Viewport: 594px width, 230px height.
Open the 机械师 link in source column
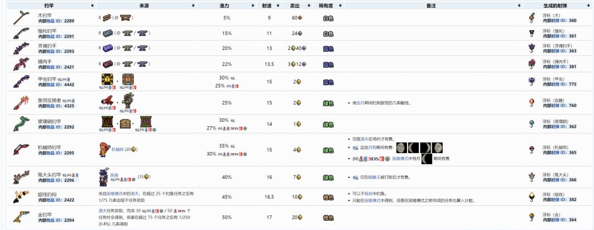click(118, 149)
